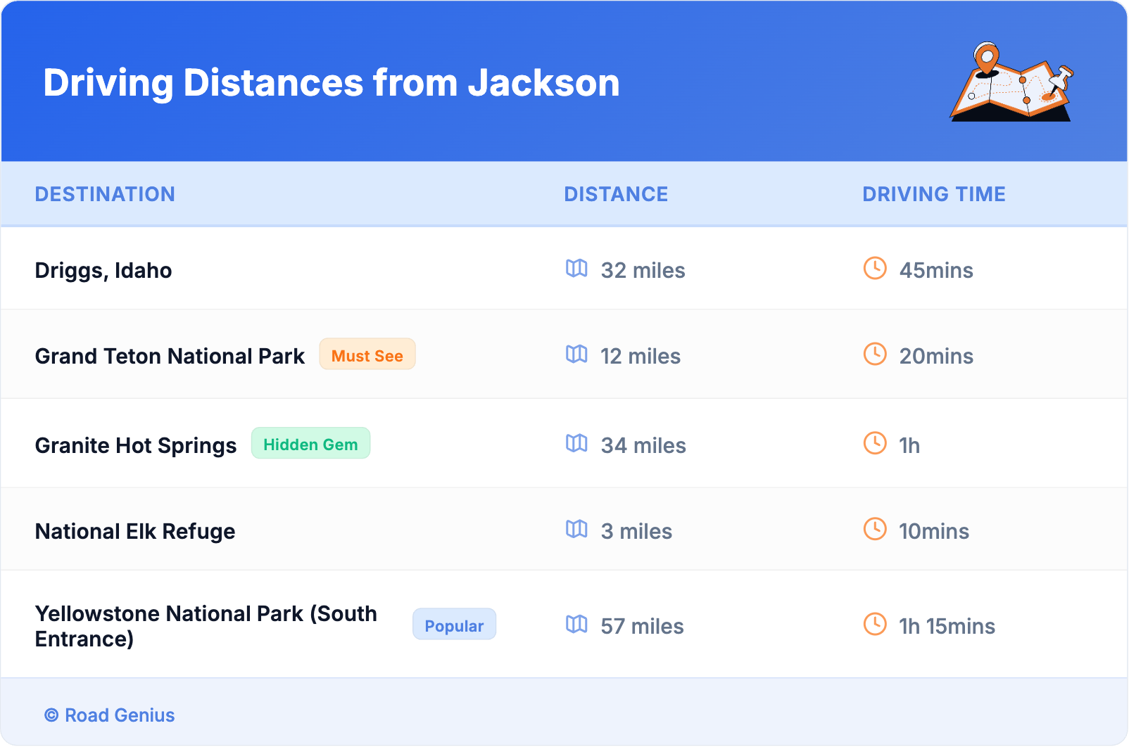
Task: Open the Road Genius copyright link
Action: coord(110,715)
